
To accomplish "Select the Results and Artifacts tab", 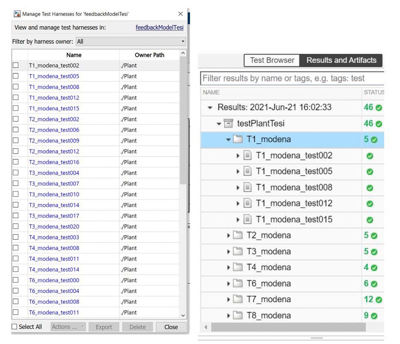I will [341, 60].
